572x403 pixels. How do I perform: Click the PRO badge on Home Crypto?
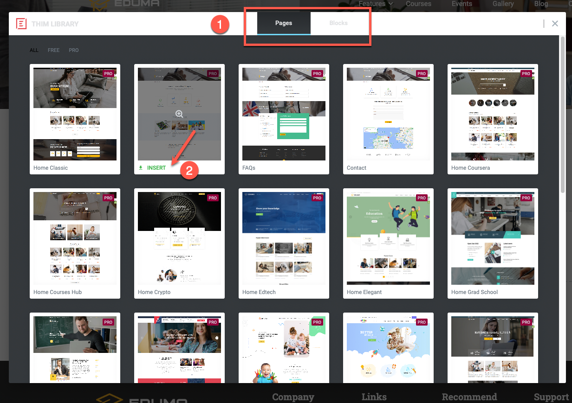[213, 198]
